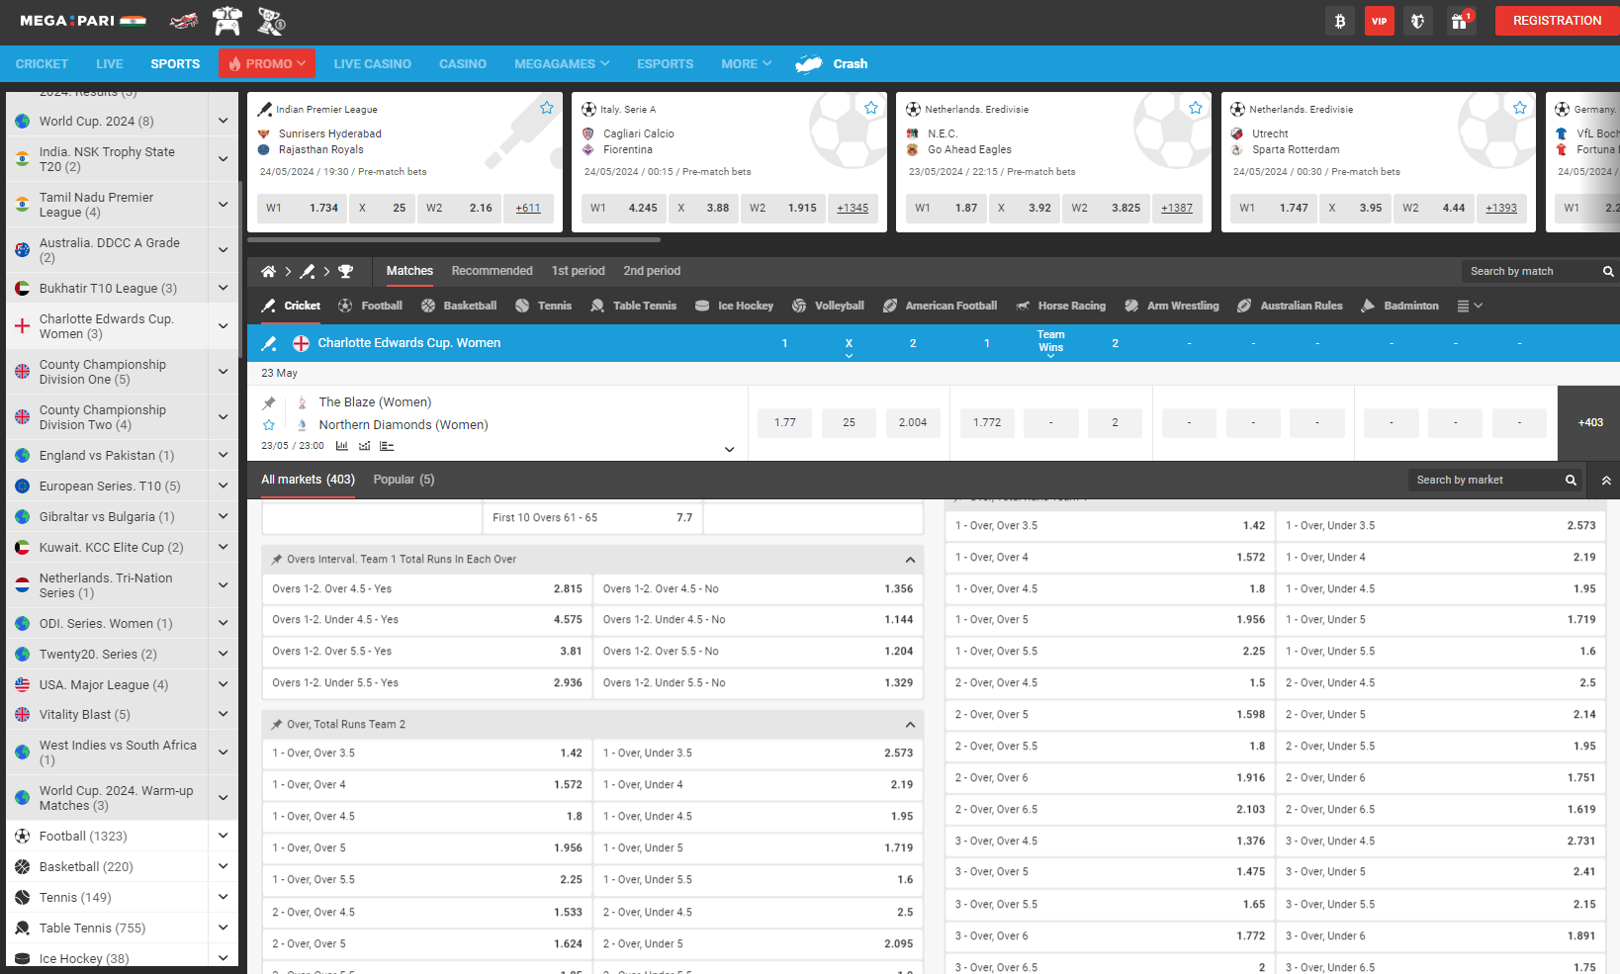Screen dimensions: 1620x974
Task: Click the REGISTRATION button
Action: point(1557,21)
